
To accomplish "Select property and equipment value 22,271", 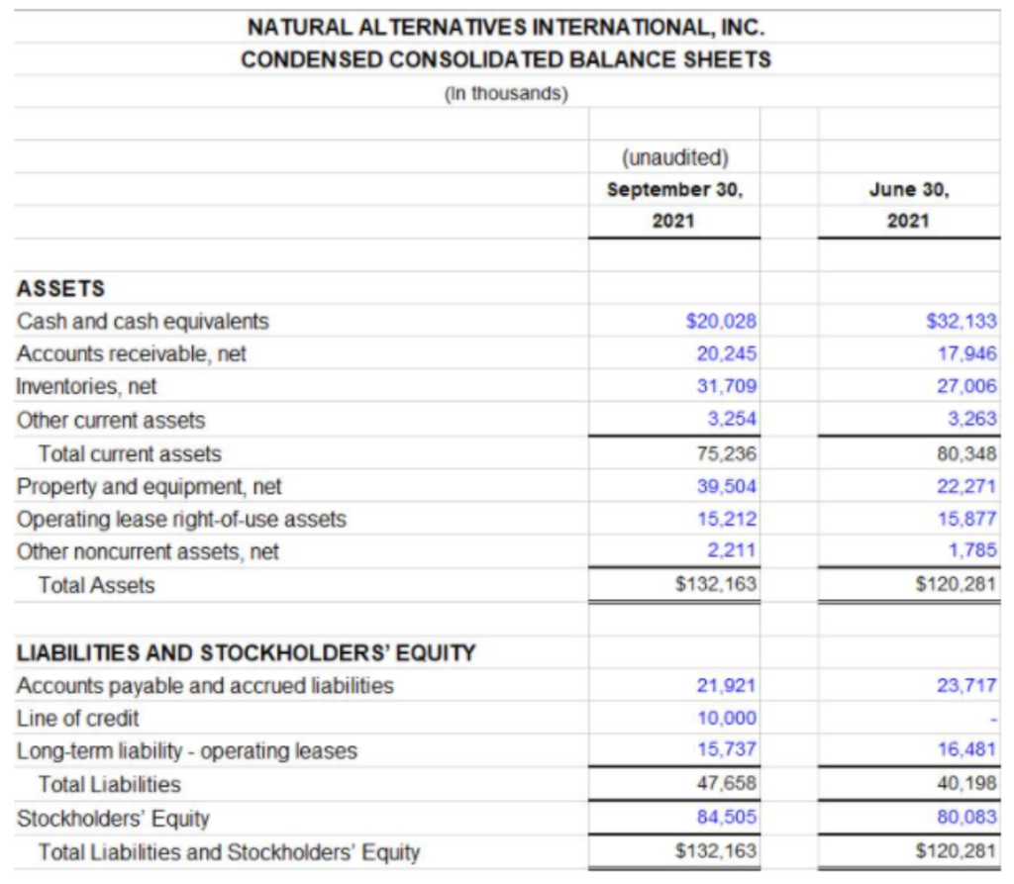I will (966, 486).
